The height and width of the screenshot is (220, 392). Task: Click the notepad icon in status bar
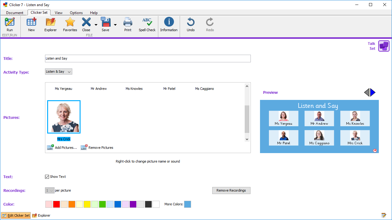(384, 215)
